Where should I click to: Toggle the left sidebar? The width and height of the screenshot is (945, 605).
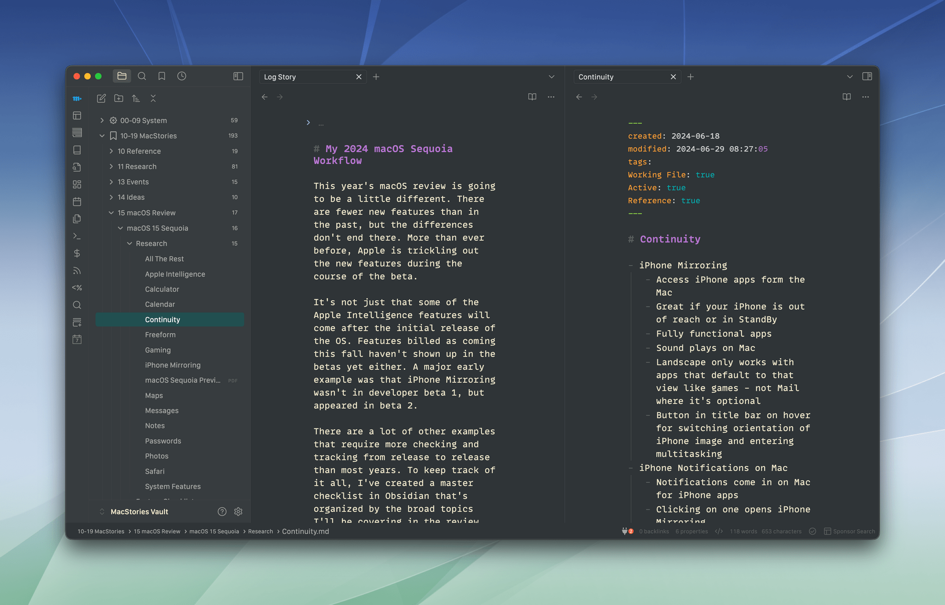[x=238, y=76]
